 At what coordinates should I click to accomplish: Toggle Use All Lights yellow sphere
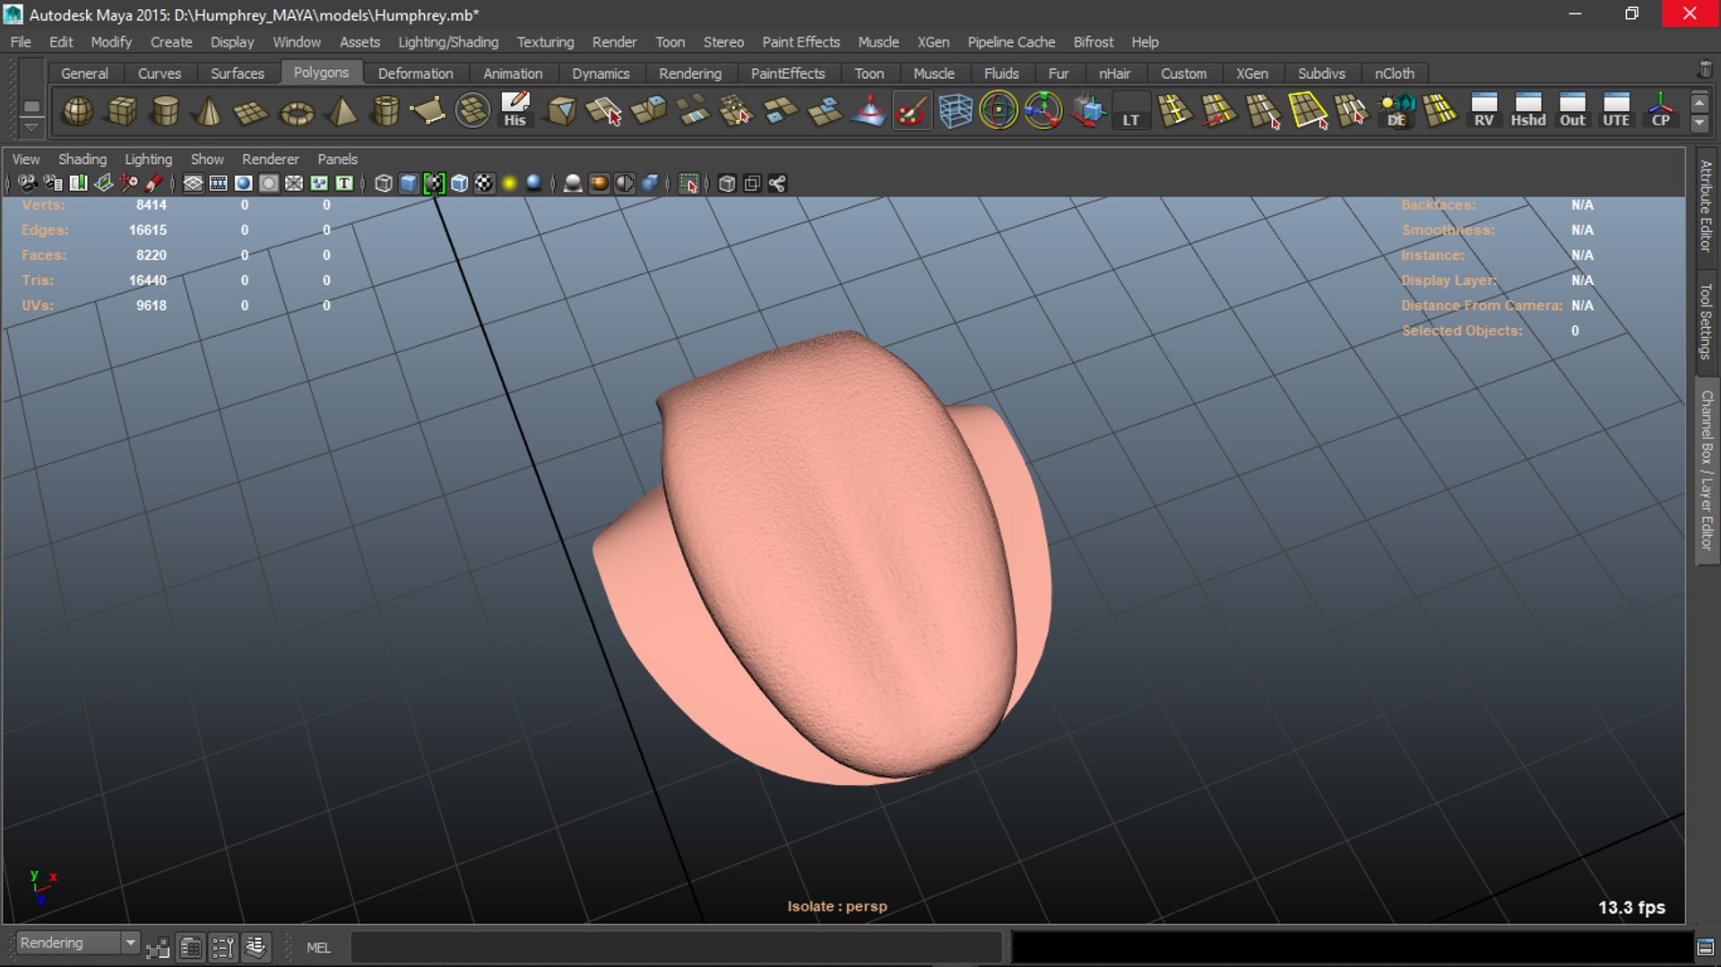(509, 184)
